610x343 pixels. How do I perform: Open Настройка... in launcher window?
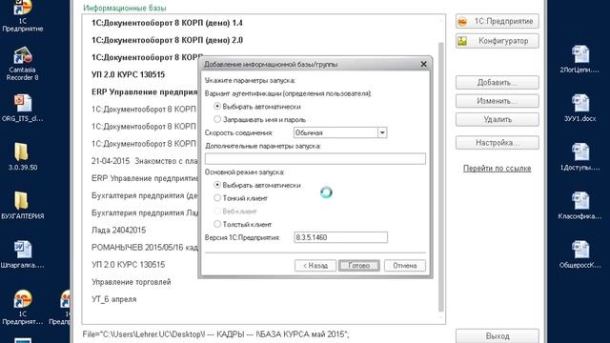tap(498, 143)
